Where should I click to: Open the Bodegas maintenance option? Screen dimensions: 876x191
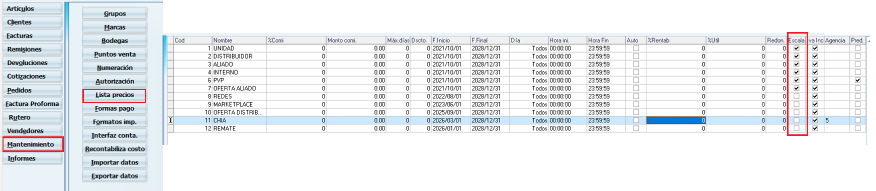pos(115,41)
